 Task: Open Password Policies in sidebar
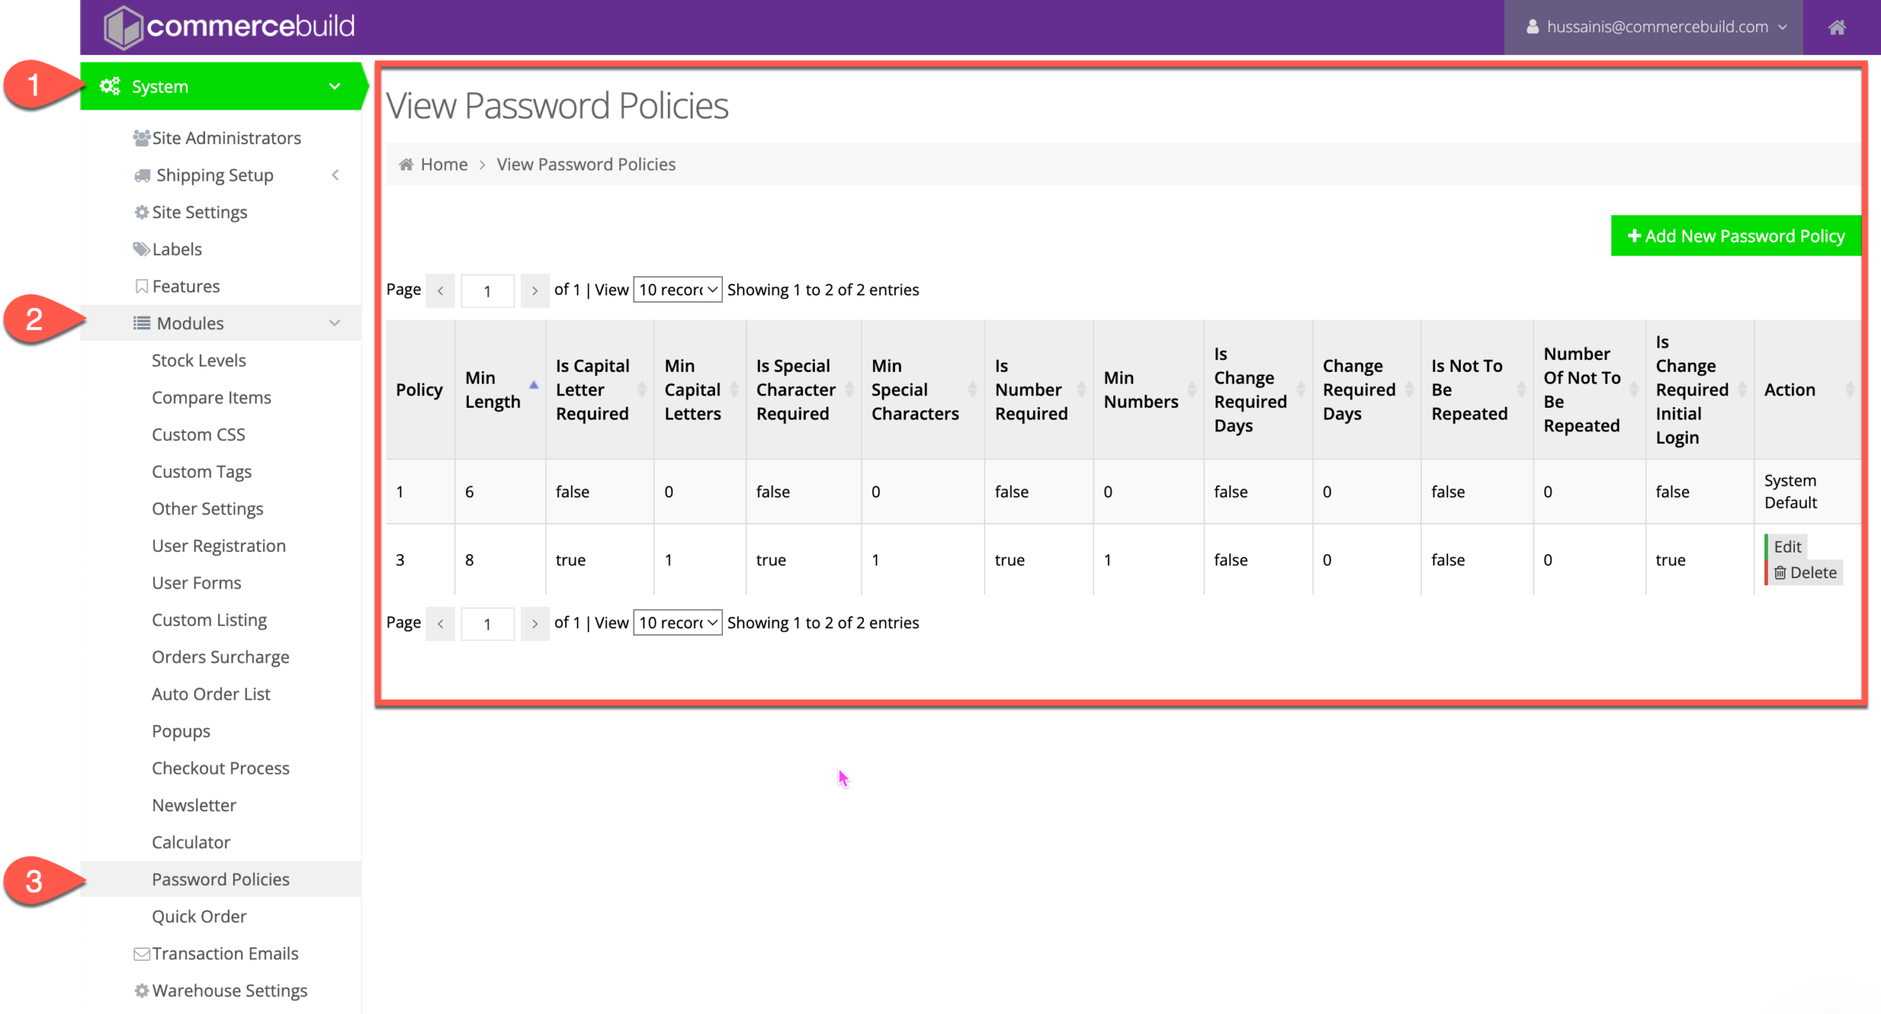220,880
